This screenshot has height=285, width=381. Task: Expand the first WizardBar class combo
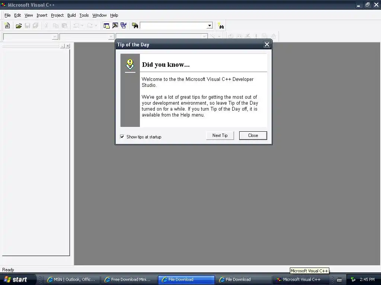point(55,37)
